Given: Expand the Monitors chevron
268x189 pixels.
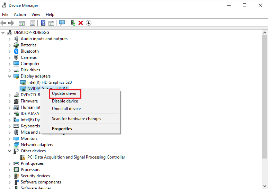Looking at the screenshot, I should click(x=9, y=138).
